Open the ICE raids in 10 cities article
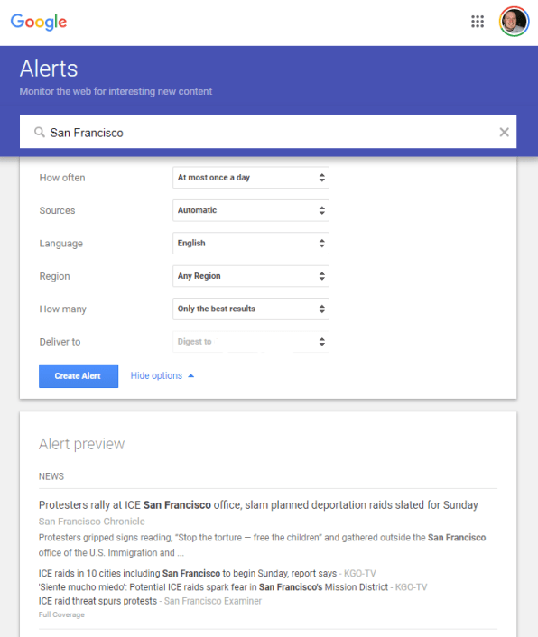Viewport: 538px width, 637px height. coord(188,573)
